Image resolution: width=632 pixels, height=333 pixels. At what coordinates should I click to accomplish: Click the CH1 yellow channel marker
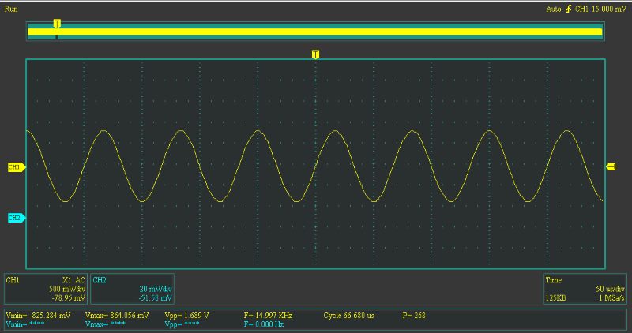click(x=16, y=167)
